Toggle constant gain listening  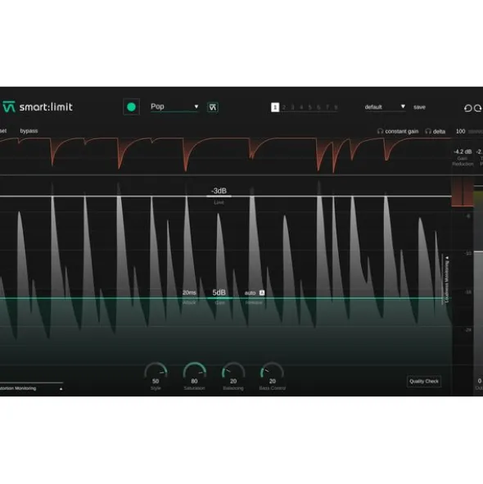point(398,131)
